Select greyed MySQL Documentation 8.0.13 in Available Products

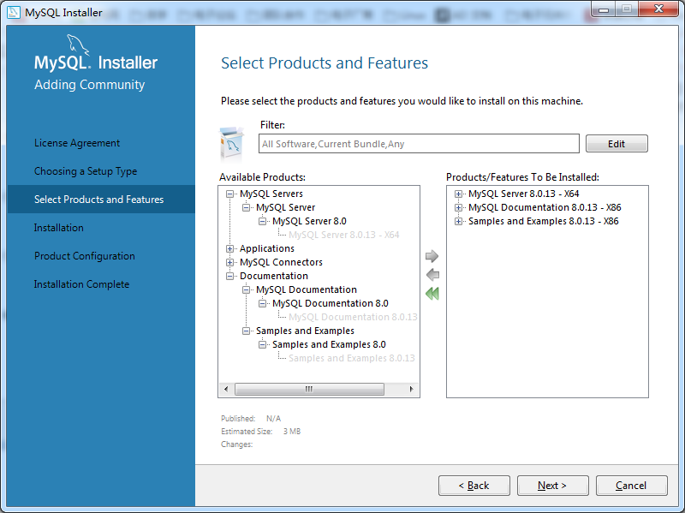(x=353, y=317)
